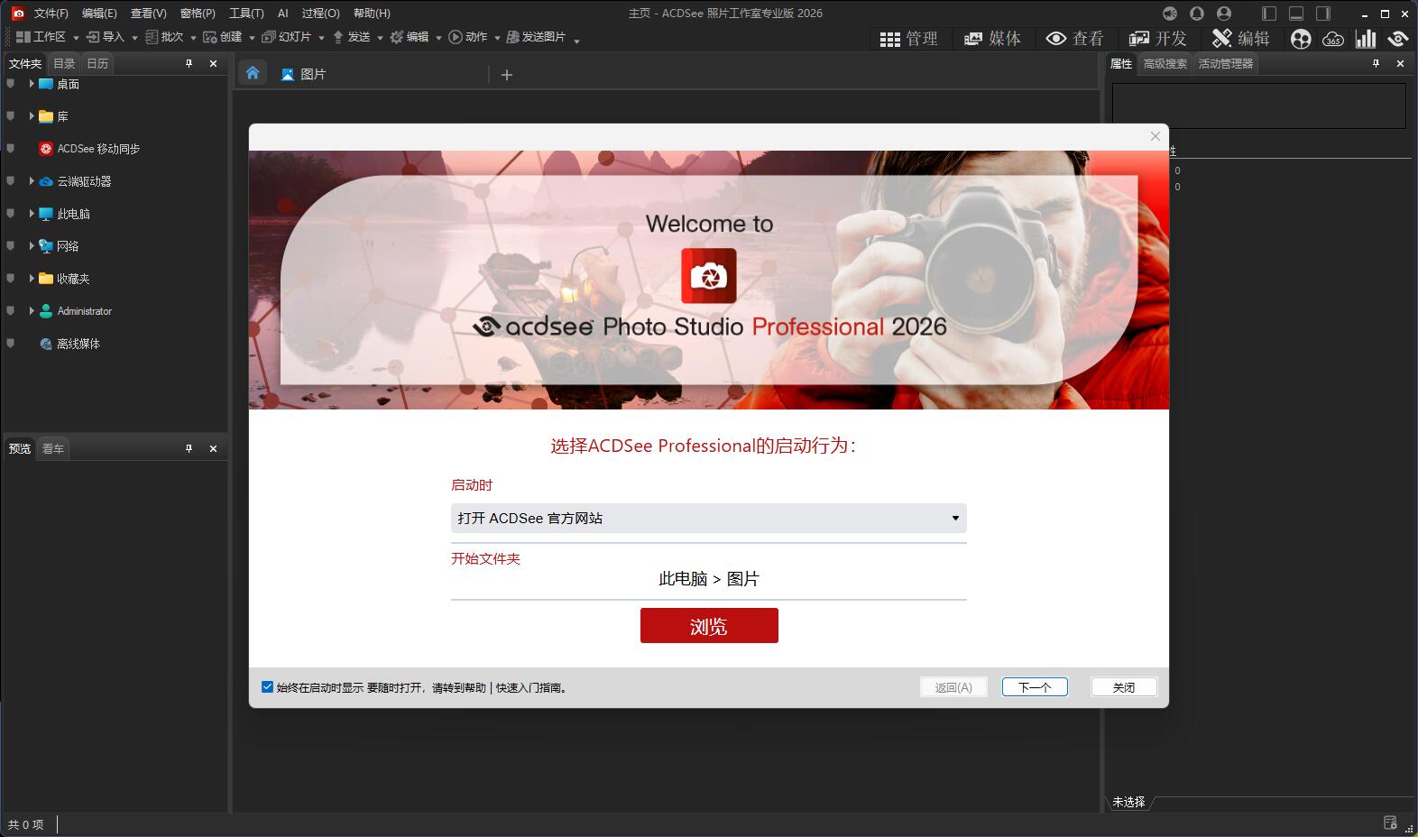Pin the 文件夹 panel
The image size is (1418, 837).
[x=189, y=63]
